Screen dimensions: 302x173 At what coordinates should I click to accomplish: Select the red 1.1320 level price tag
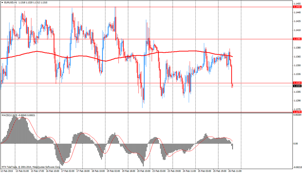click(297, 83)
